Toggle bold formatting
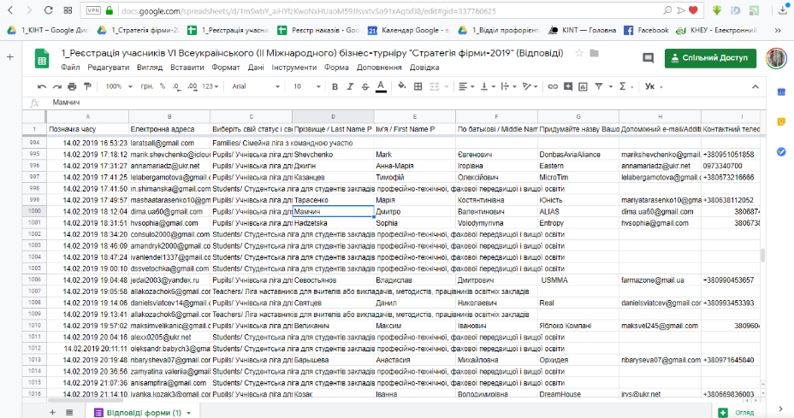Image resolution: width=794 pixels, height=418 pixels. pyautogui.click(x=335, y=86)
